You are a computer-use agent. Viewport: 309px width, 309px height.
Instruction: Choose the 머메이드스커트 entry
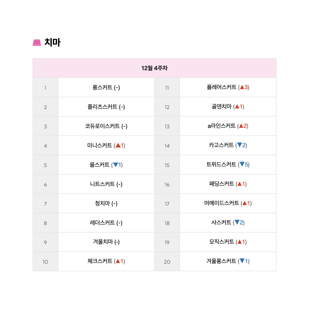point(222,203)
